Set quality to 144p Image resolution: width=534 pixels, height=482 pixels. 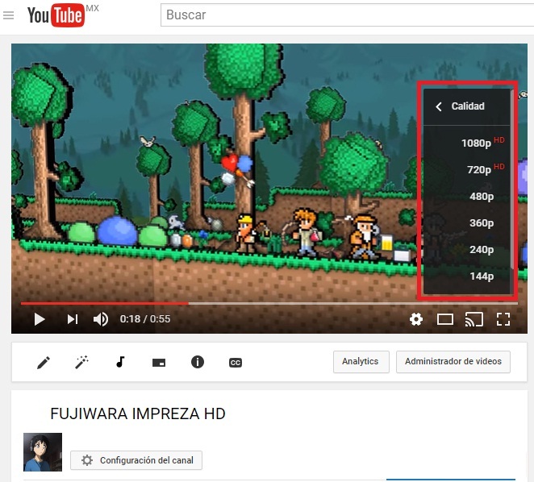(x=466, y=276)
